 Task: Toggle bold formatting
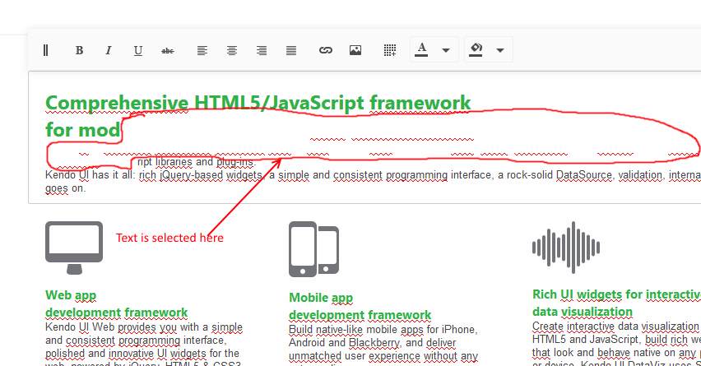[79, 50]
